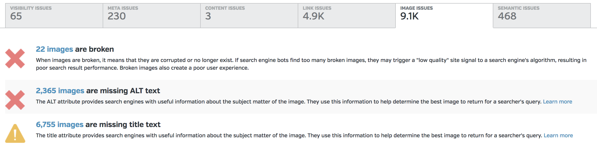This screenshot has height=146, width=597.
Task: Switch to the Meta Issues tab
Action: click(151, 15)
